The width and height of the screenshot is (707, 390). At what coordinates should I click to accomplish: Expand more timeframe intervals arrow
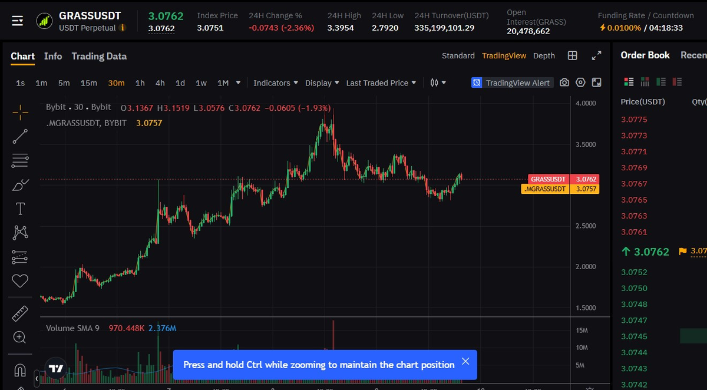tap(238, 83)
